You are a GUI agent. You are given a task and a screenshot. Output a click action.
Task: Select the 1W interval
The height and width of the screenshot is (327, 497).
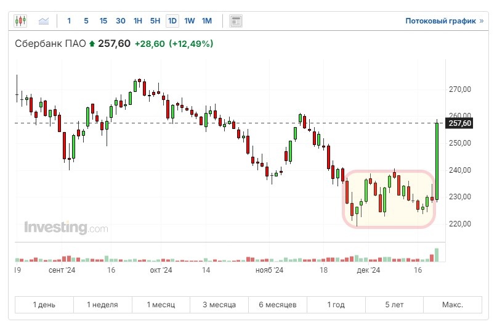pyautogui.click(x=190, y=21)
